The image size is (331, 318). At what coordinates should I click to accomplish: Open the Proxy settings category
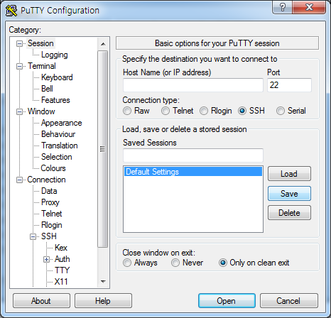coord(50,202)
